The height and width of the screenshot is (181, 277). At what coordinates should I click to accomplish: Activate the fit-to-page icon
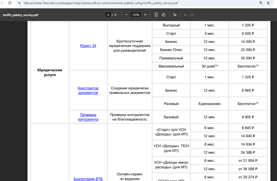coord(156,15)
